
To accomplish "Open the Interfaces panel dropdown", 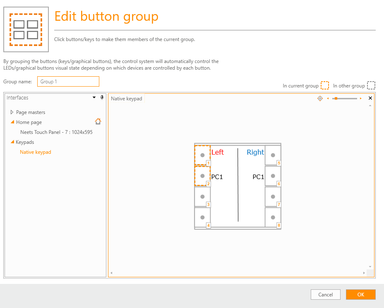I will tap(94, 98).
